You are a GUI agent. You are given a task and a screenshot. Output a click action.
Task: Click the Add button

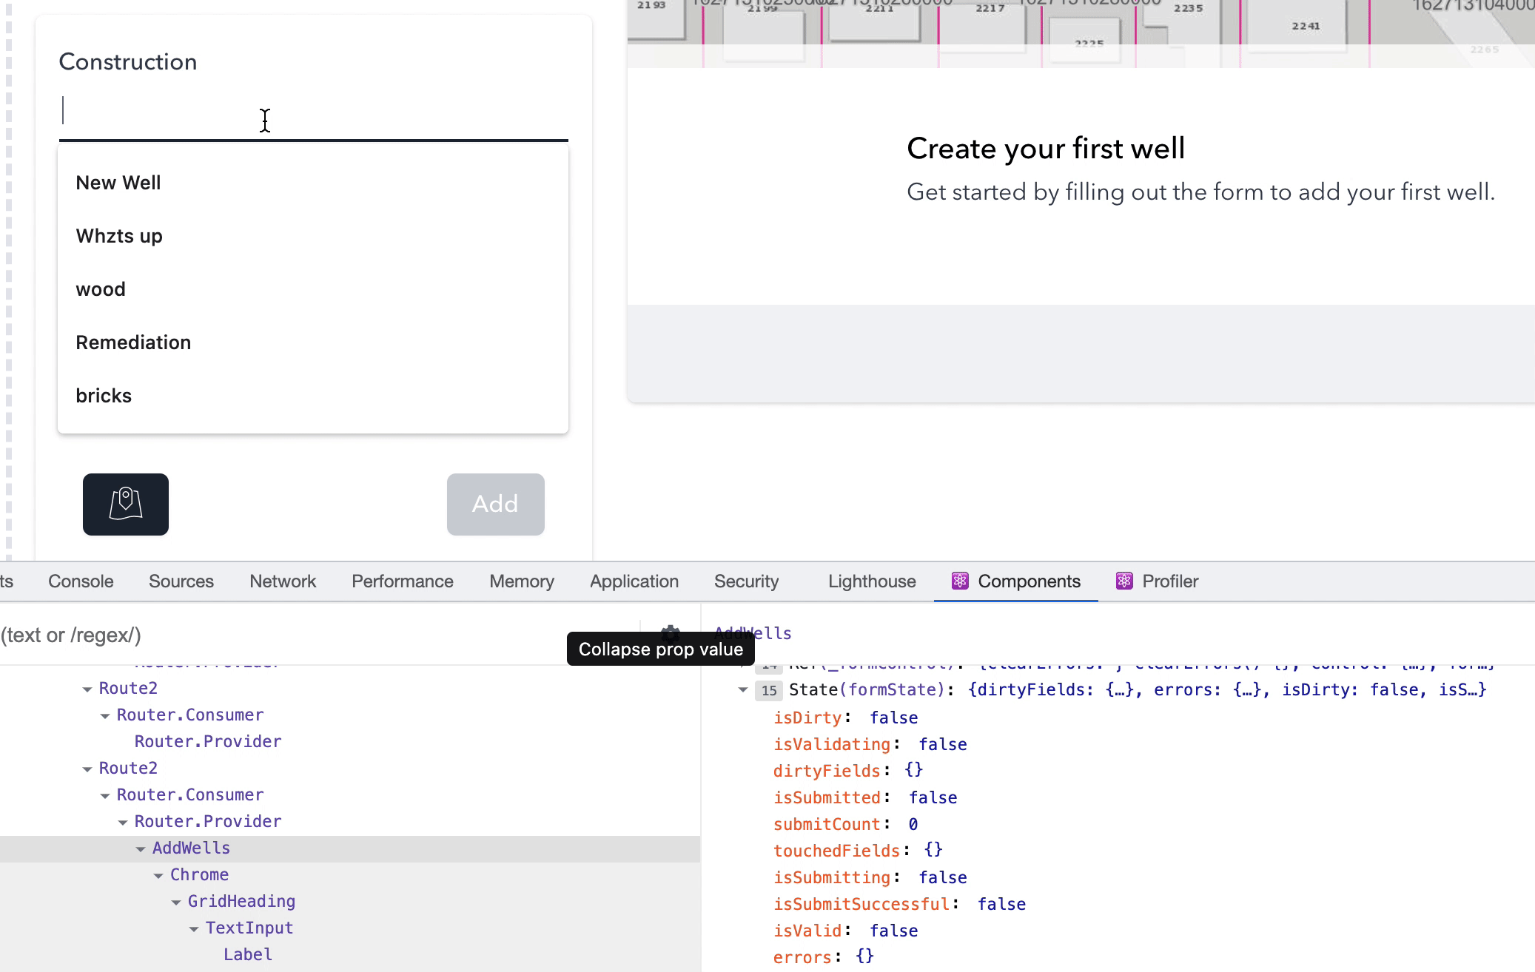pos(496,504)
